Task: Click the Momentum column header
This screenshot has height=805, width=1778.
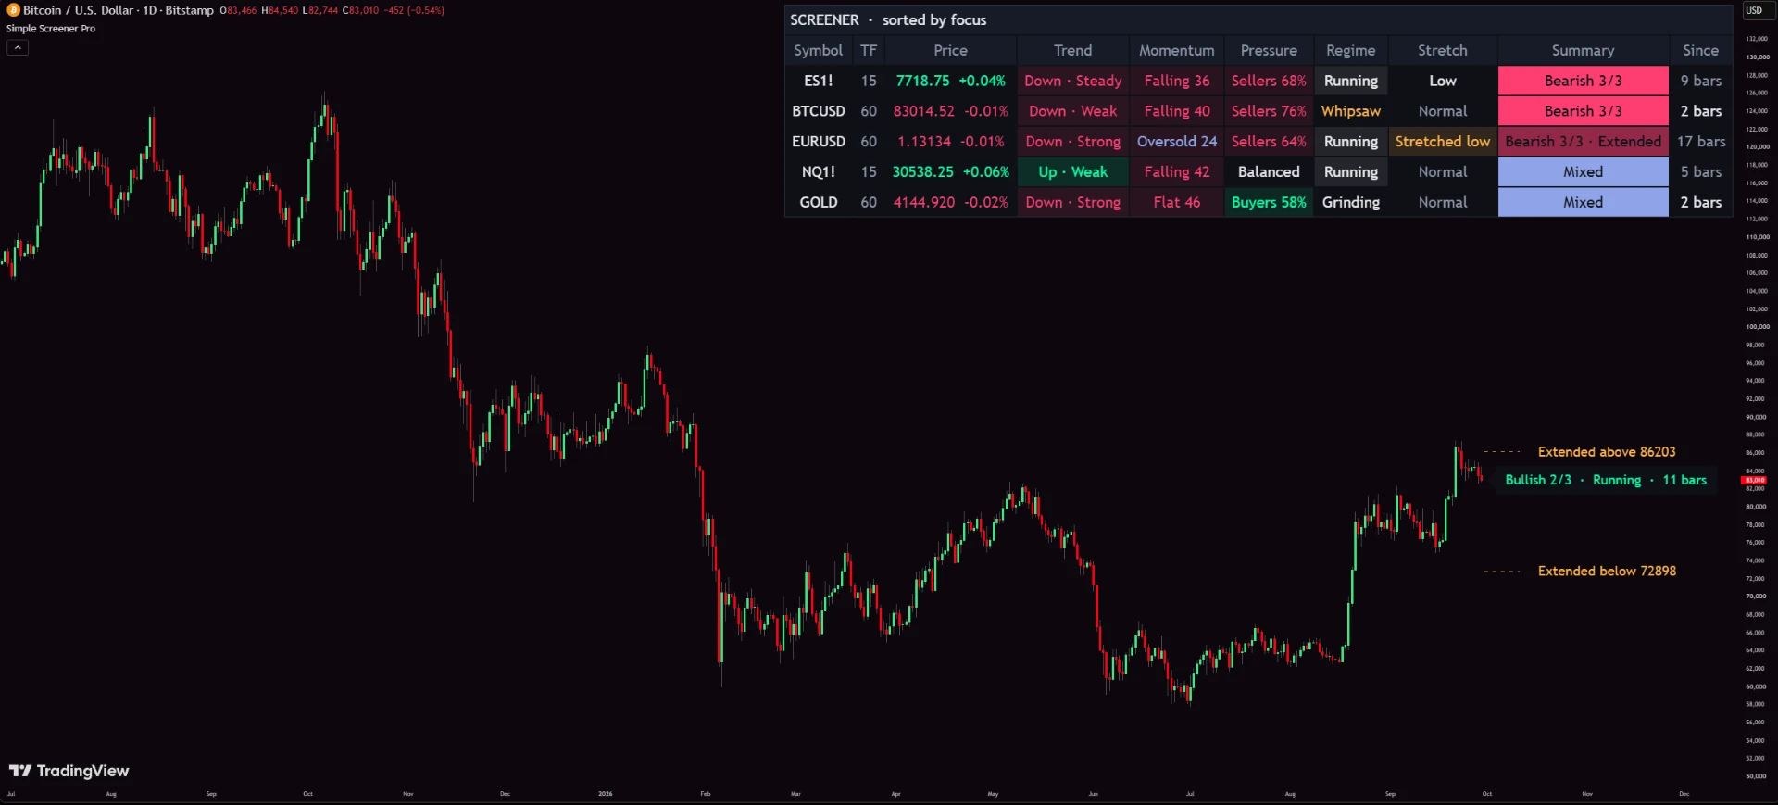Action: 1176,50
